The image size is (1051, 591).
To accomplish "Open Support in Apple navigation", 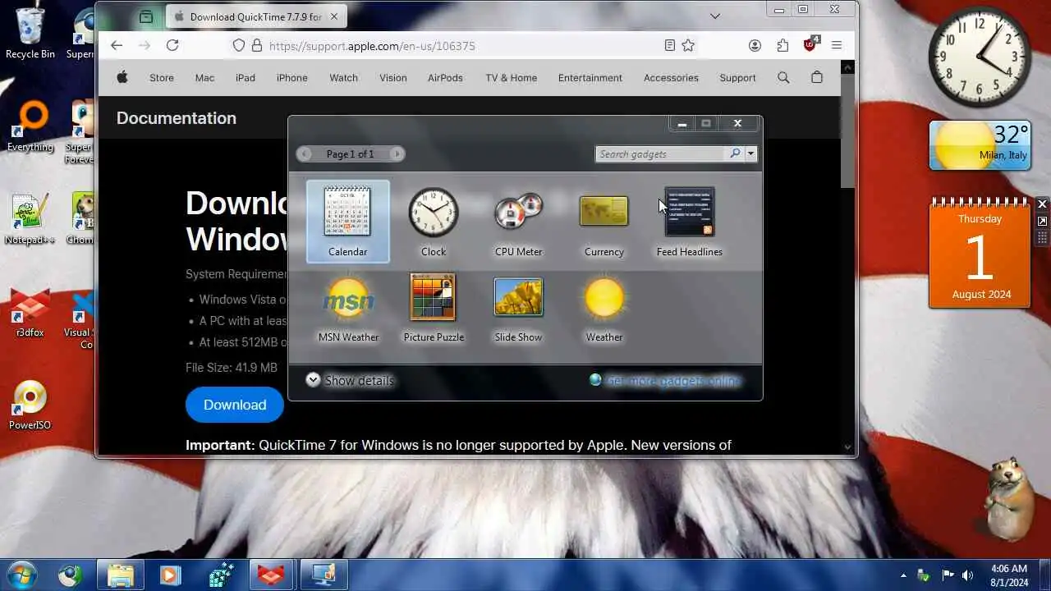I will pos(737,78).
